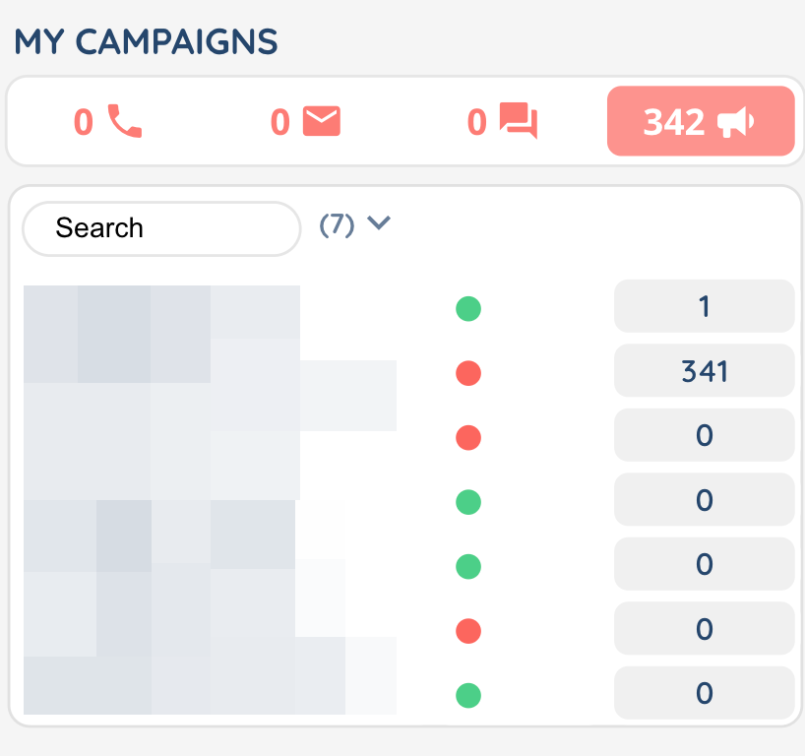Click the green status dot in last row
This screenshot has height=756, width=805.
click(x=468, y=696)
